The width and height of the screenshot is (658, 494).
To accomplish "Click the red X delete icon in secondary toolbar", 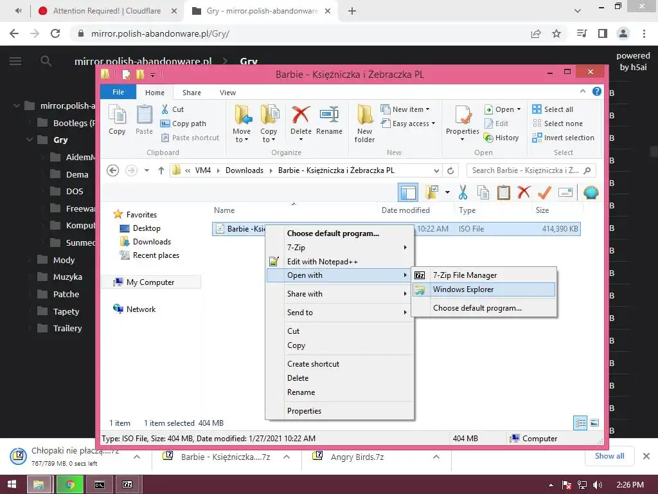I will (524, 192).
